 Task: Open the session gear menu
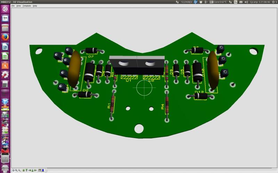273,2
